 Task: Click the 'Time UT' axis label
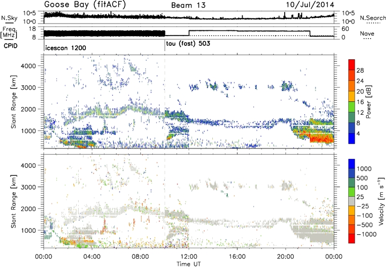coord(189,264)
